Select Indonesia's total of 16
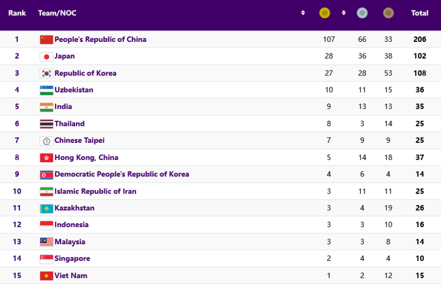441x284 pixels. tap(420, 224)
